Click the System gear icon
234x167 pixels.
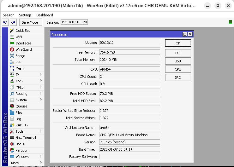click(x=12, y=100)
